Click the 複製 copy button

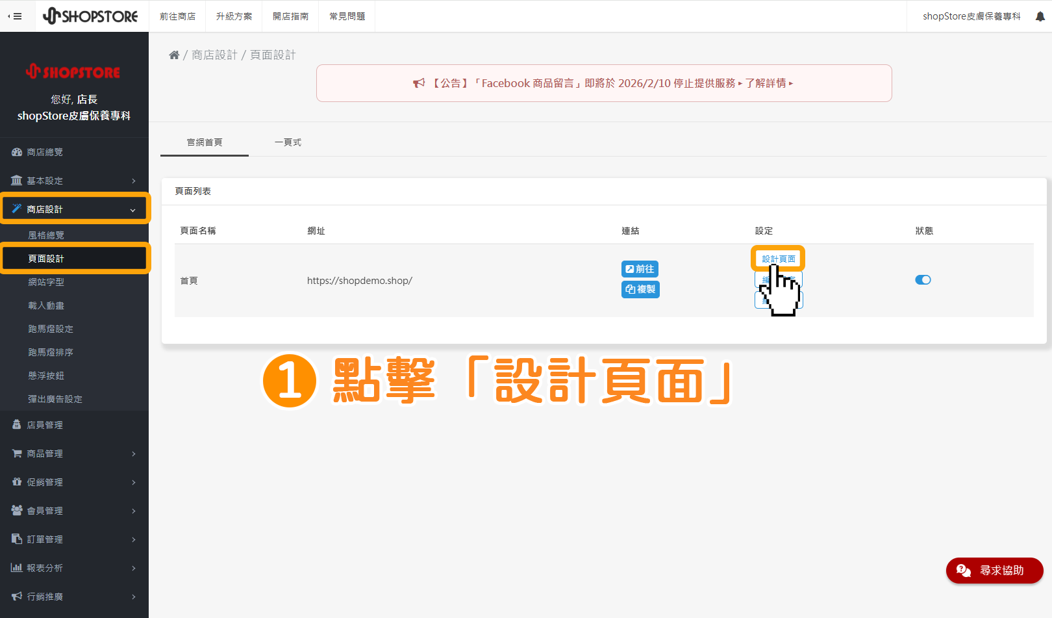click(x=640, y=289)
